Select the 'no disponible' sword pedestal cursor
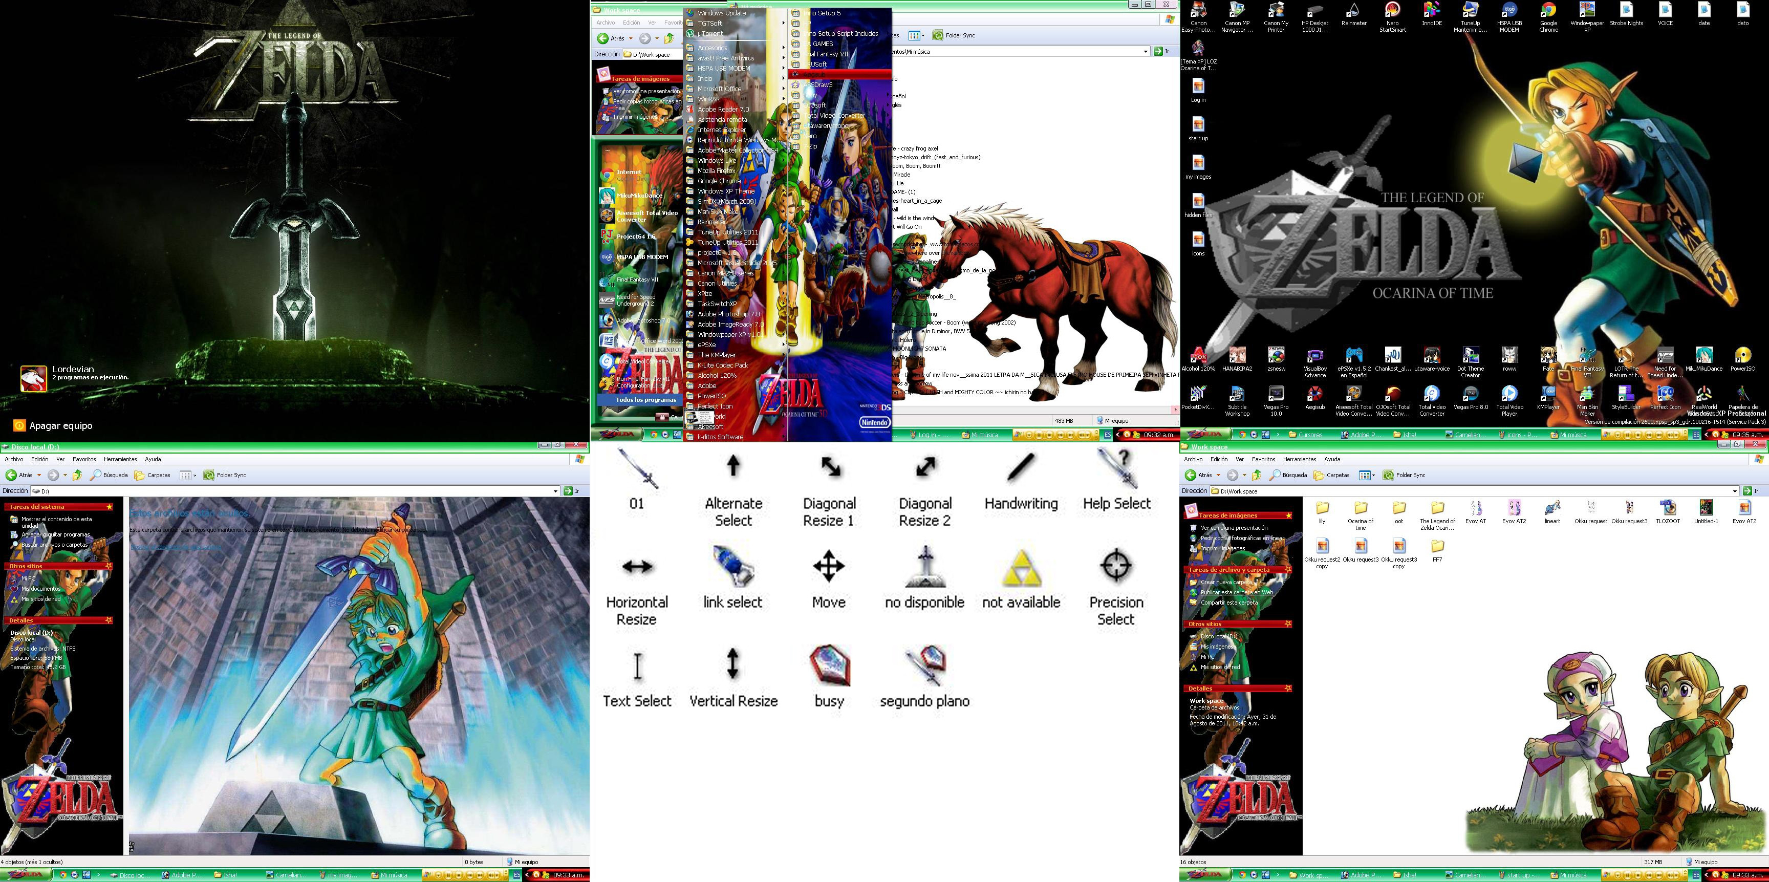Screen dimensions: 1769x882 tap(925, 577)
